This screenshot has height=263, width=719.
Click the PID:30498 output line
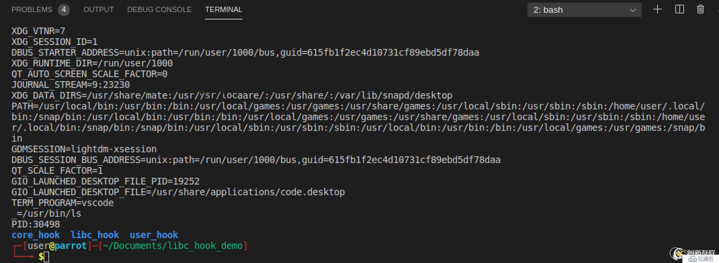(x=36, y=224)
